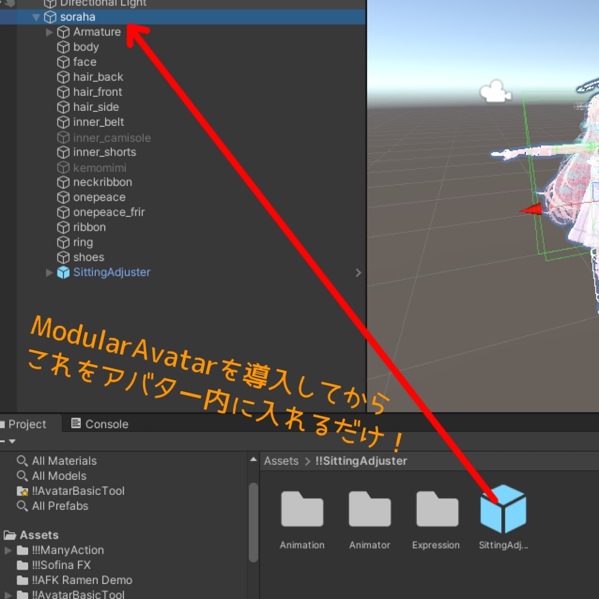Select the inner_belt object

click(99, 122)
